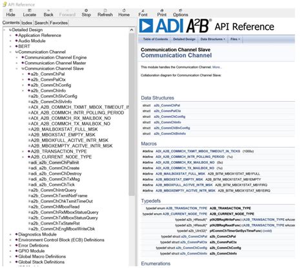Viewport: 306px width, 268px height.
Task: Open Table of Contents nav tab
Action: tap(156, 39)
